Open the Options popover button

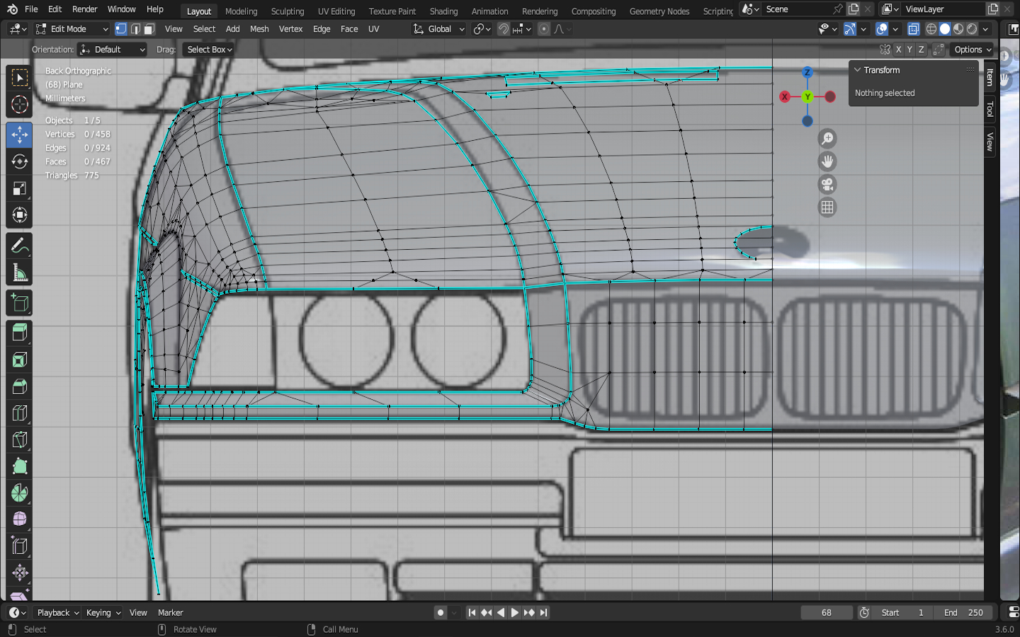[972, 50]
